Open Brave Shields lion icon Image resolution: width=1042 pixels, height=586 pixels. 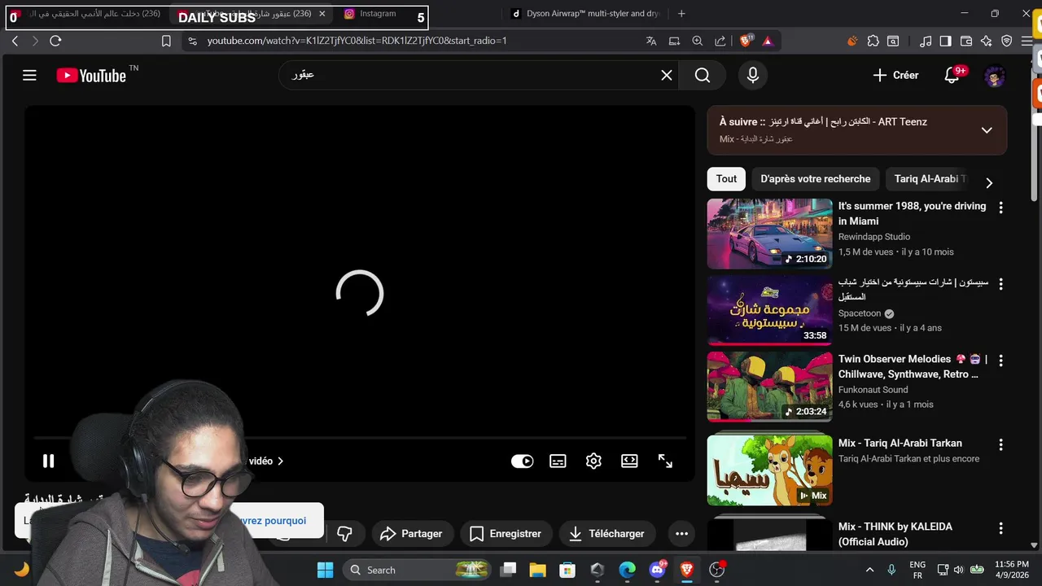[x=746, y=41]
